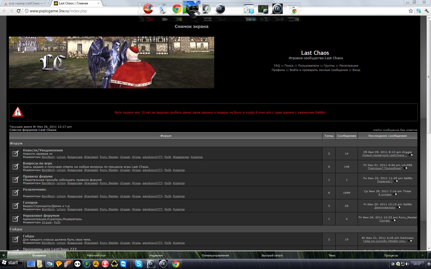The height and width of the screenshot is (269, 431).
Task: Open the monitor-with-clock dock icon
Action: tap(206, 9)
